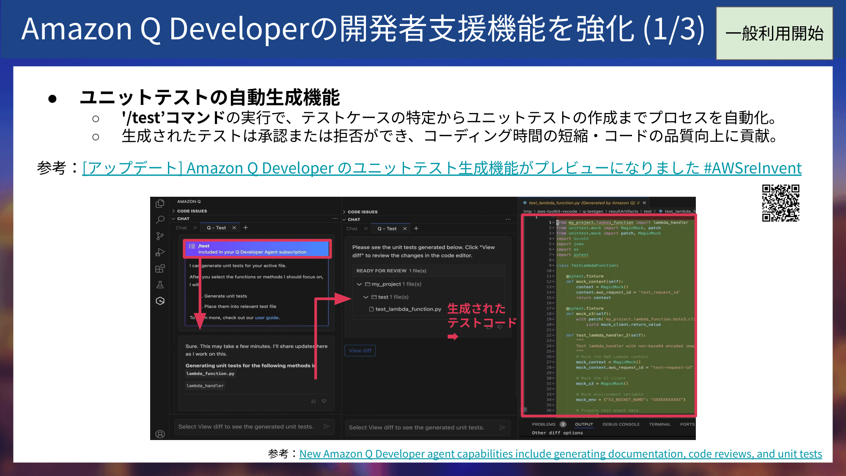Click the send arrow in the left chat input
The width and height of the screenshot is (846, 476).
click(327, 426)
